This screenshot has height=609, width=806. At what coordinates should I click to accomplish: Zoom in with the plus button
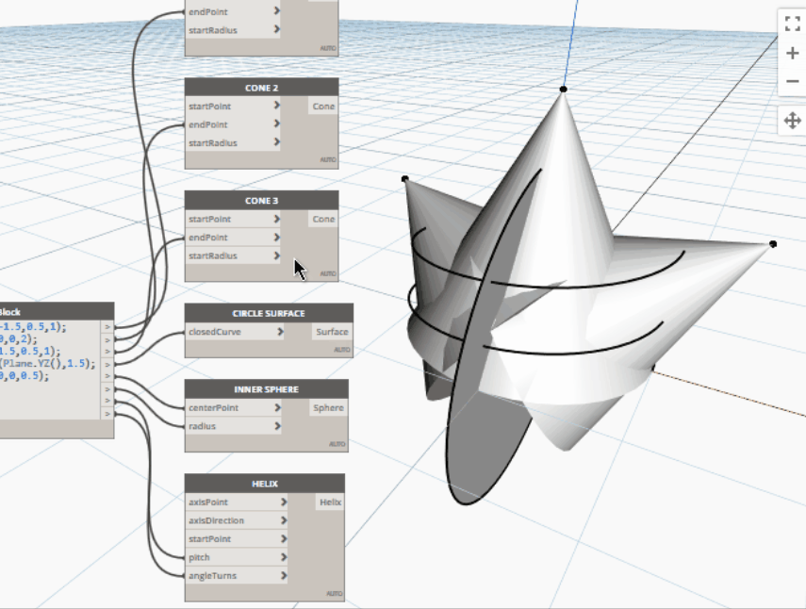792,53
